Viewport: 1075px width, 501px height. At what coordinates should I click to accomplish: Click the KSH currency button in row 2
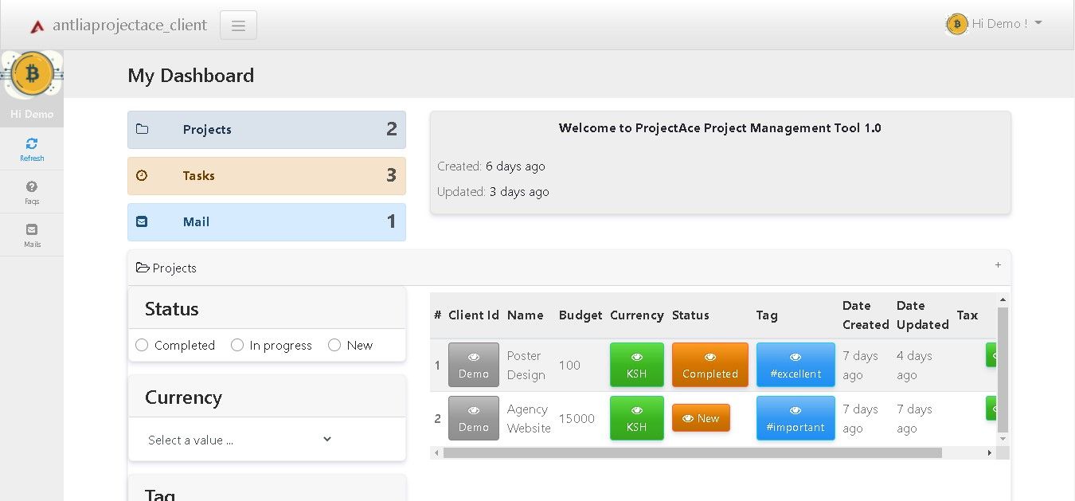pos(637,418)
